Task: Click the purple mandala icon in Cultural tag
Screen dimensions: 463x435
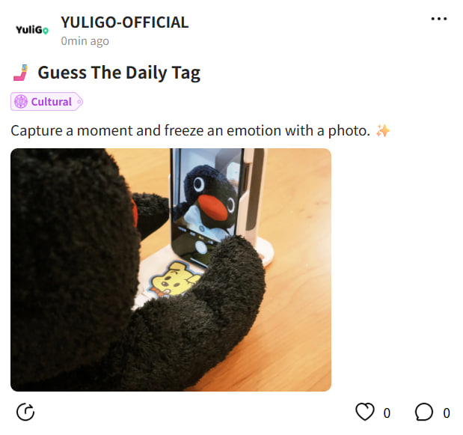Action: [21, 102]
